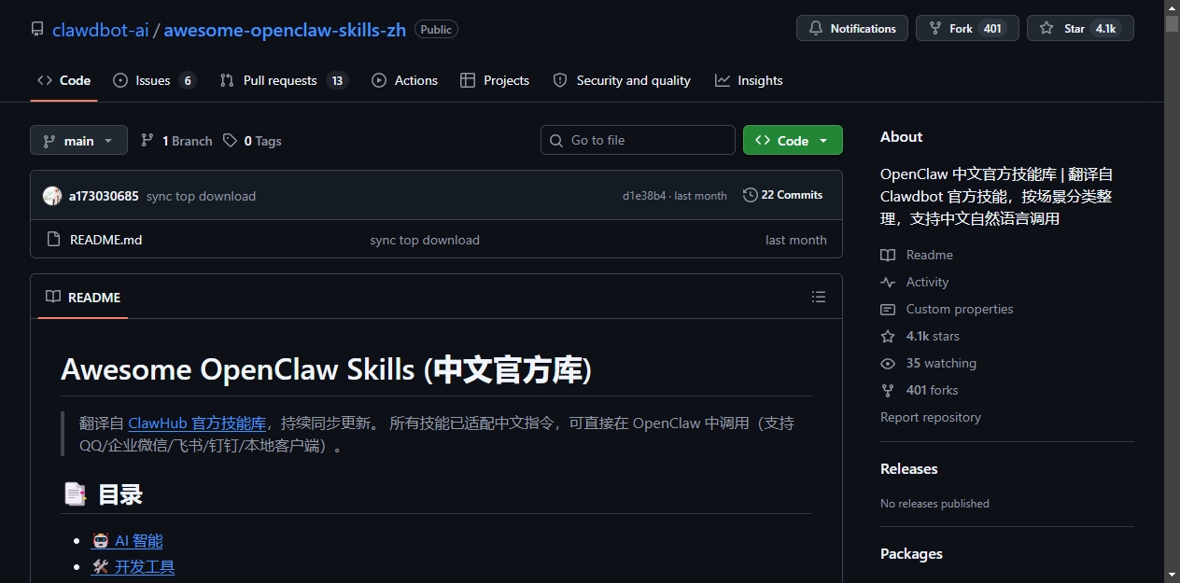
Task: Click the tag icon beside 0 Tags
Action: pos(230,140)
